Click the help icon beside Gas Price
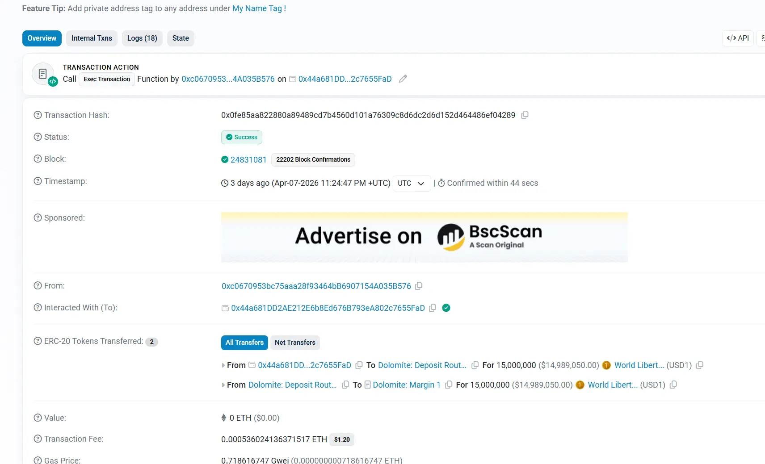 [38, 460]
